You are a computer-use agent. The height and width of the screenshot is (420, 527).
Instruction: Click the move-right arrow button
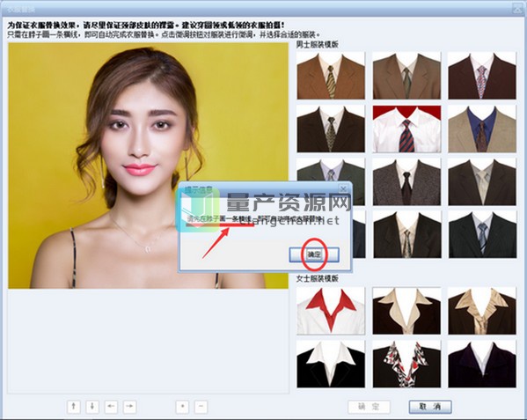[x=129, y=407]
